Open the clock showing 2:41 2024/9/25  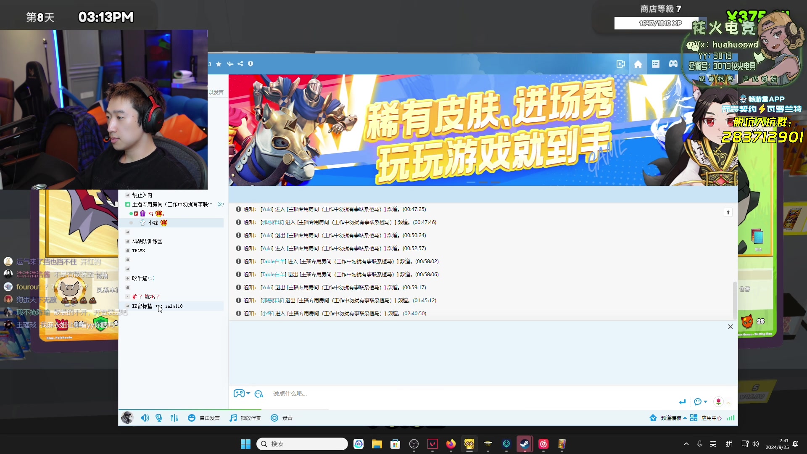777,444
